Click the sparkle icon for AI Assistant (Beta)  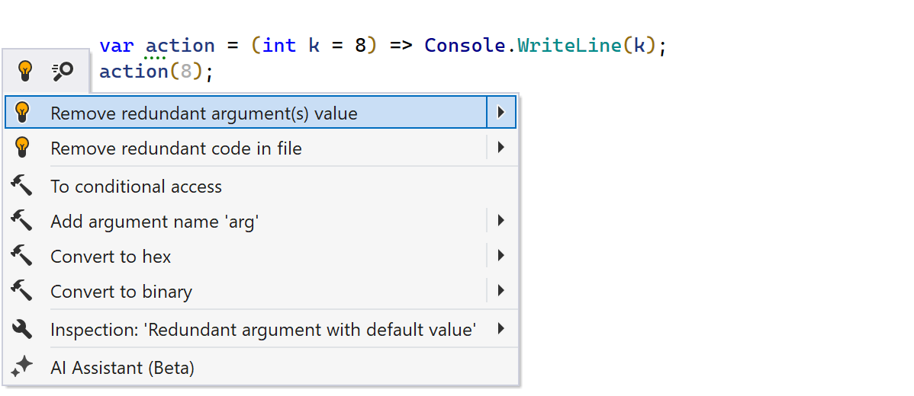22,367
